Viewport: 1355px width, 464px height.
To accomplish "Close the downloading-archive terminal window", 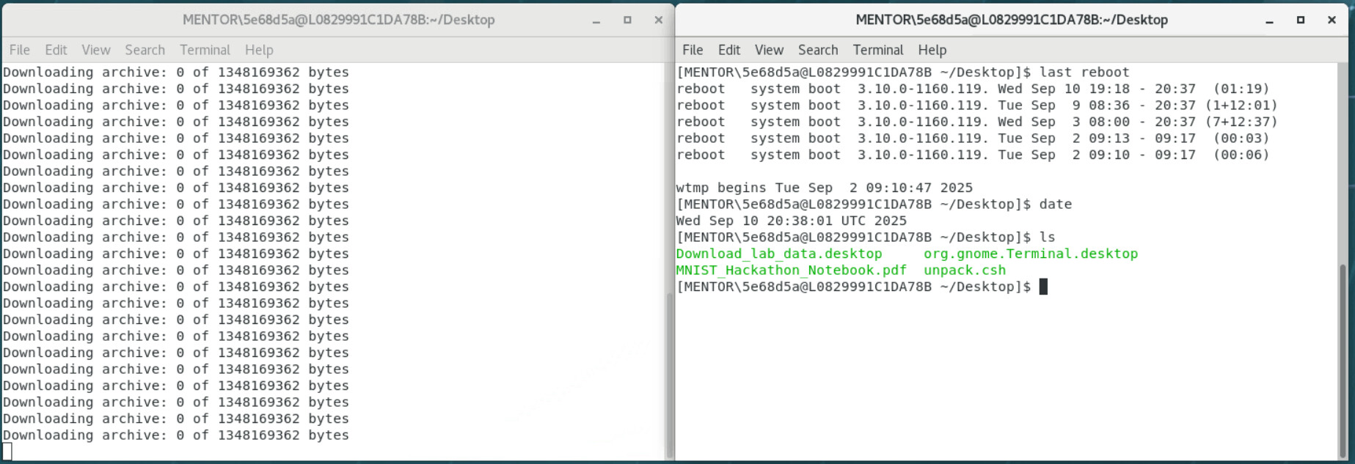I will [x=658, y=21].
